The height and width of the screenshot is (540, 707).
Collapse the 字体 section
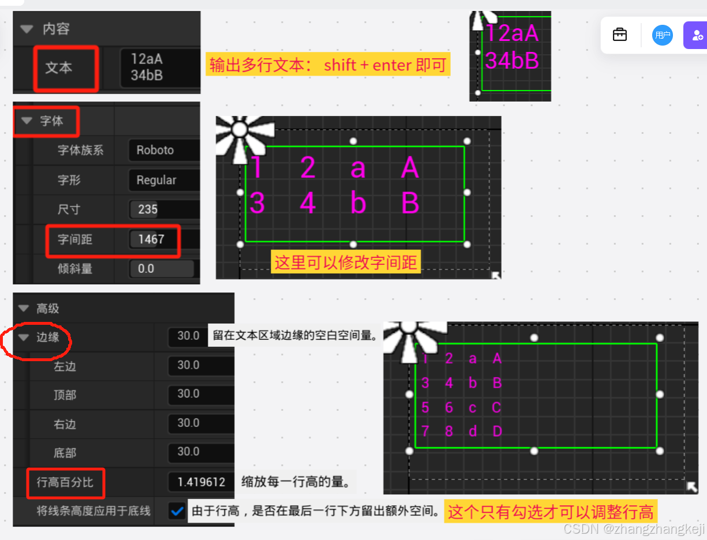point(27,121)
